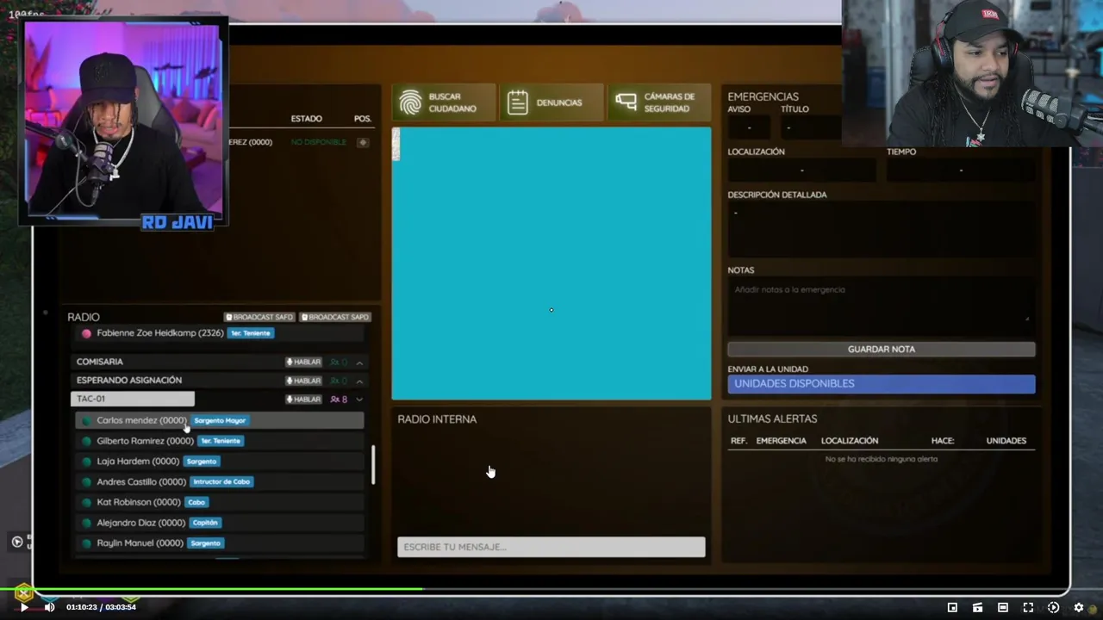Click Sargento Mayor rank badge
The height and width of the screenshot is (620, 1103).
pos(220,420)
